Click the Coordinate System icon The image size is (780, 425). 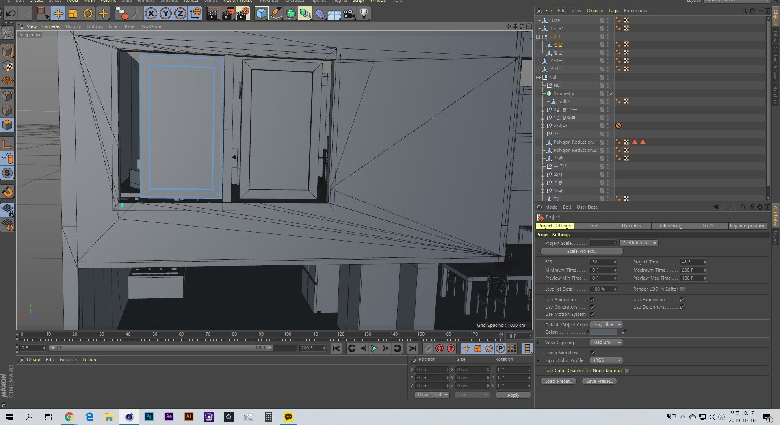click(195, 13)
